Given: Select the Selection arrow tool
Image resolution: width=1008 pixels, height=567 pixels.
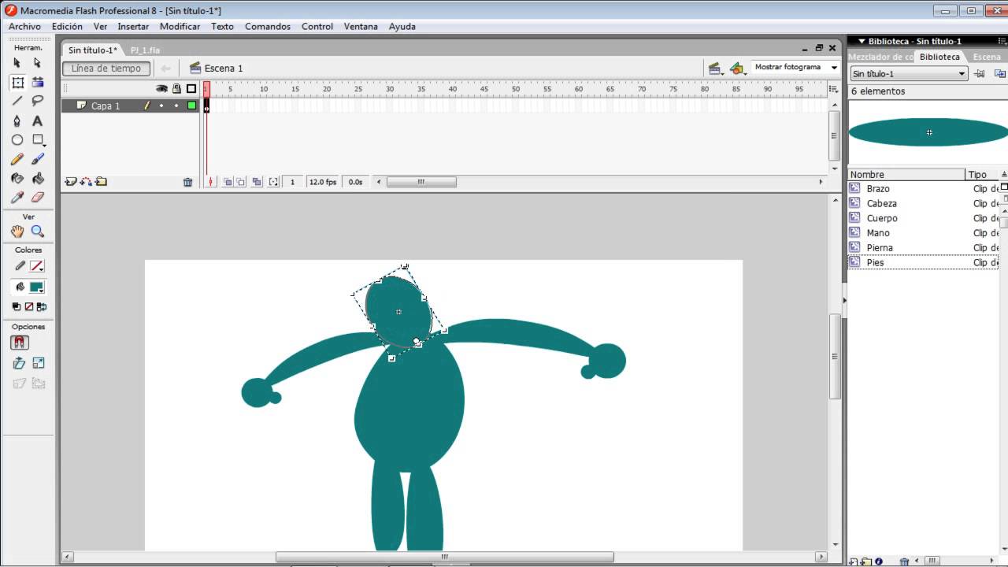Looking at the screenshot, I should click(x=17, y=63).
